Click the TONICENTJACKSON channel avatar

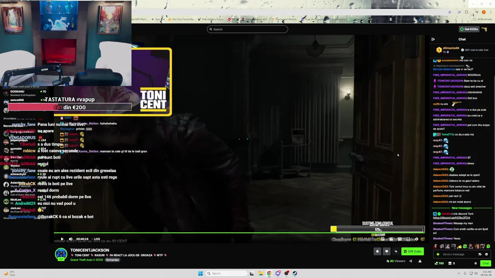(x=61, y=254)
